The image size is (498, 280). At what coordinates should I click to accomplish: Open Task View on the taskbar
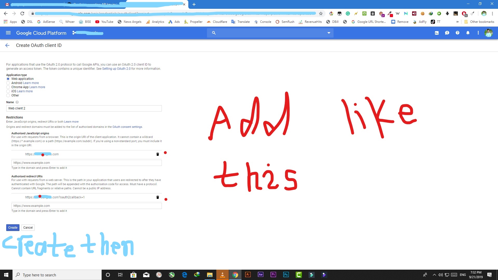(120, 275)
